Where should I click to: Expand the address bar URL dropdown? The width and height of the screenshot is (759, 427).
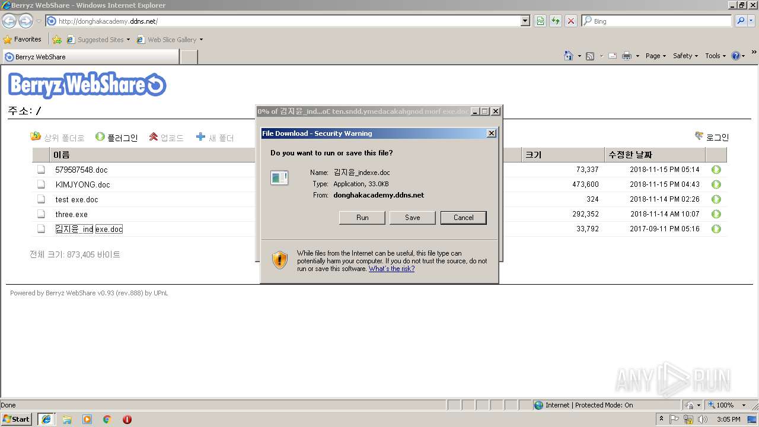pyautogui.click(x=525, y=21)
